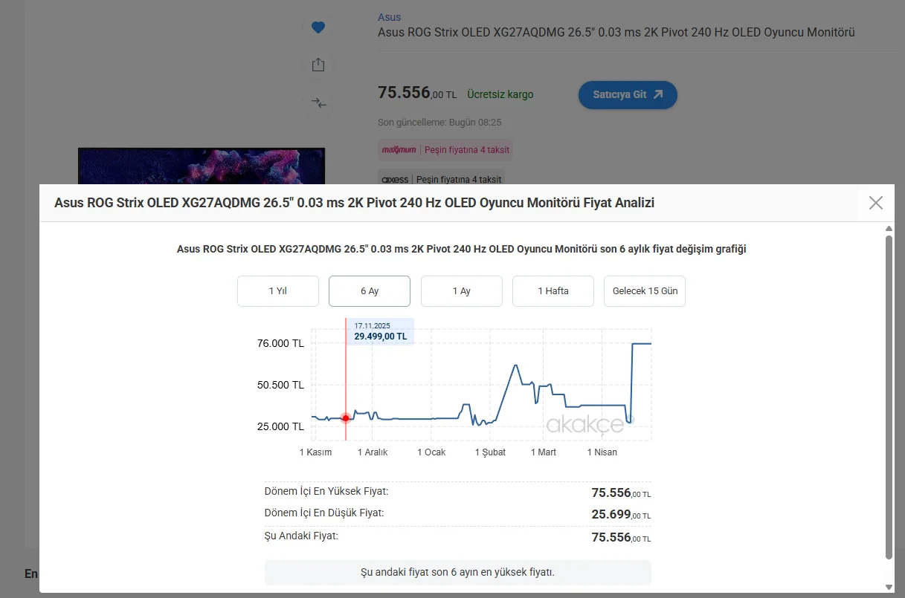The width and height of the screenshot is (905, 598).
Task: Click the product title heading
Action: [616, 33]
